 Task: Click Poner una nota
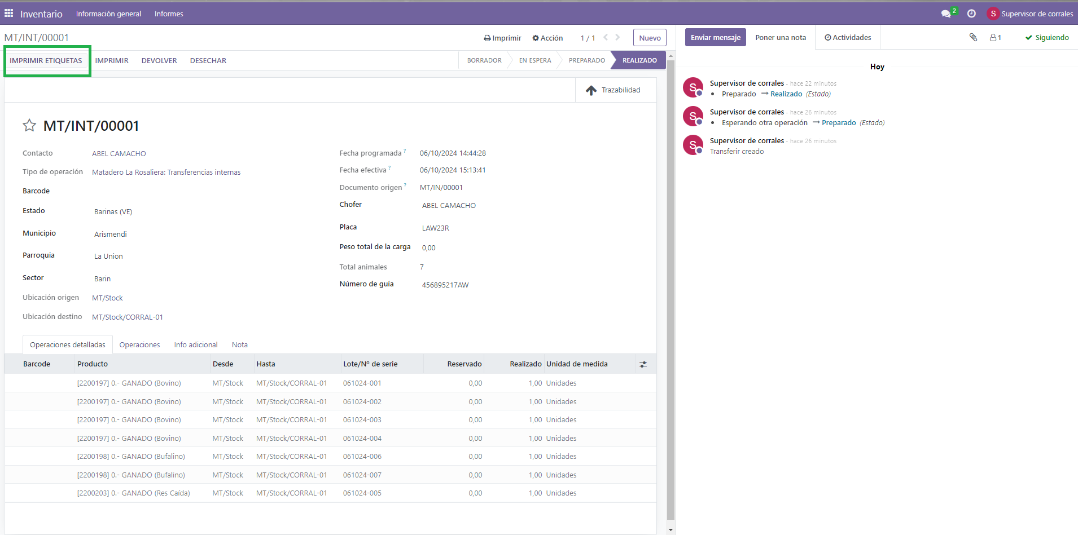pos(781,37)
